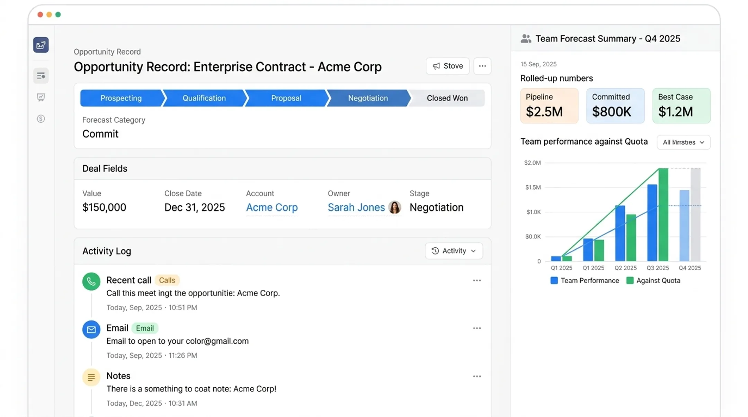Open more options for Recent call
748x417 pixels.
coord(477,280)
